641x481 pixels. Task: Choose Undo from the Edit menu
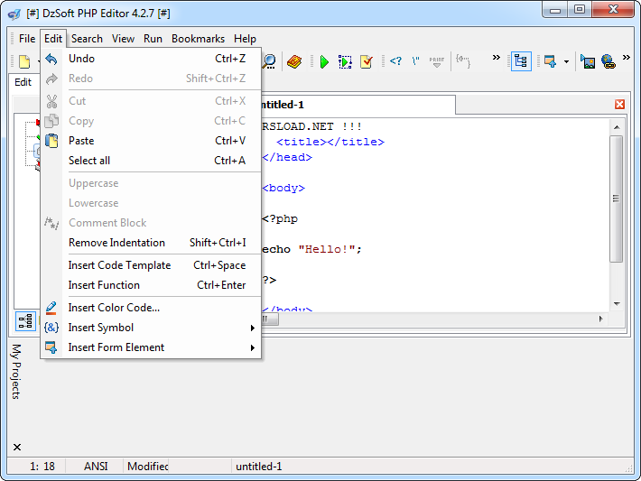point(151,59)
